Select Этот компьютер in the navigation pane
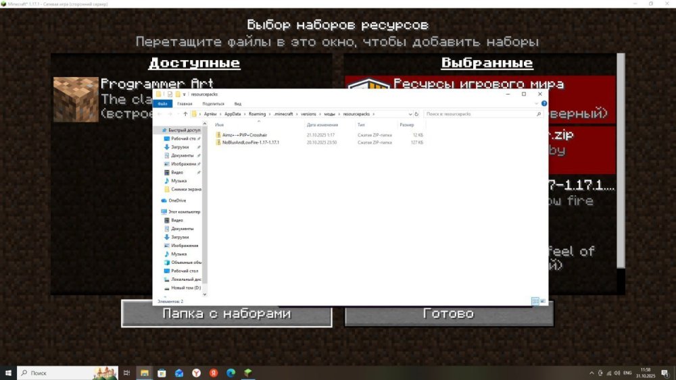This screenshot has width=676, height=380. [180, 212]
